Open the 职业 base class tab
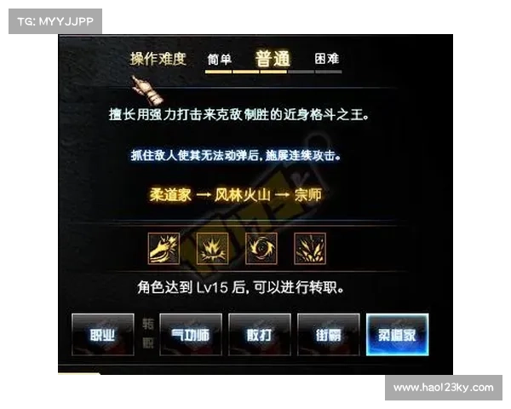 103,334
